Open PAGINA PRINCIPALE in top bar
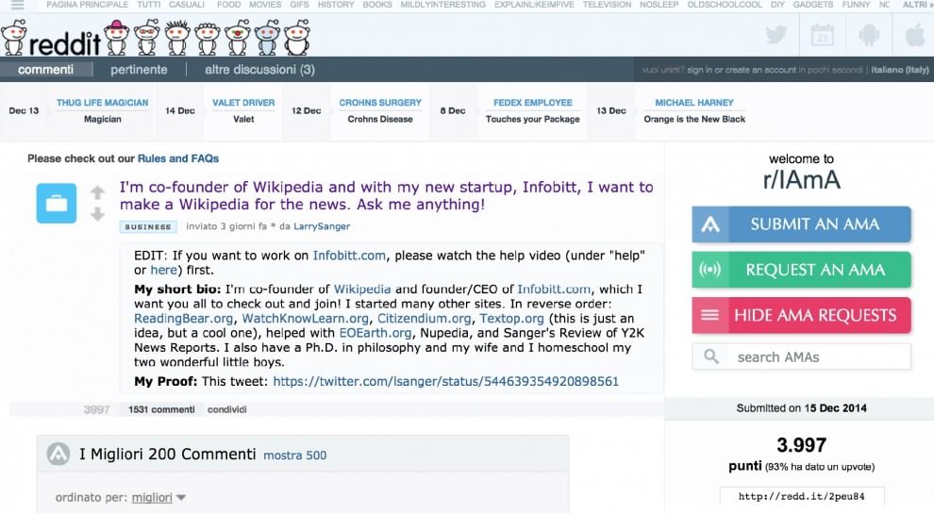934x514 pixels. pyautogui.click(x=88, y=5)
